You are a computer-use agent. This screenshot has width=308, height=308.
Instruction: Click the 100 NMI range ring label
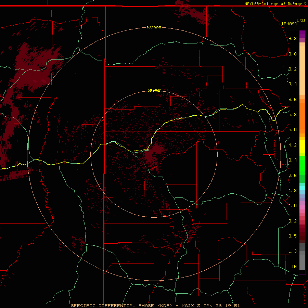(154, 27)
